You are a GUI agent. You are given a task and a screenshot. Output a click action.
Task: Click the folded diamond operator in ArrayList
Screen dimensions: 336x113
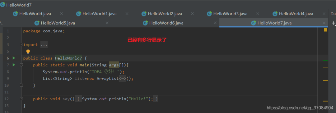[x=123, y=79]
